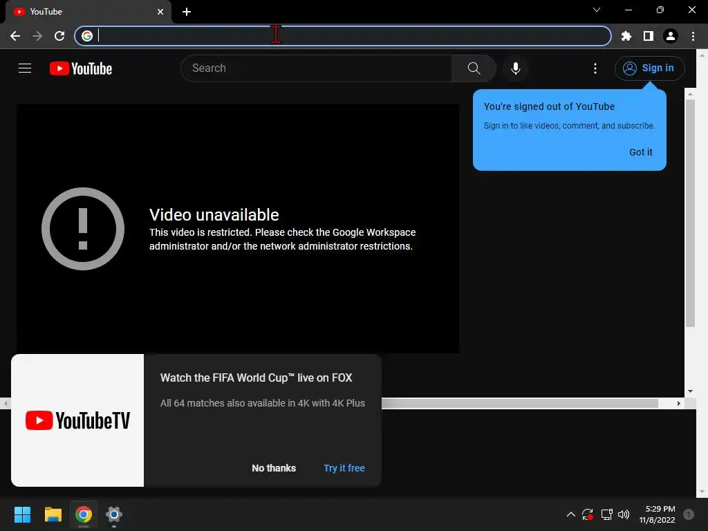Click the browser forward arrow
708x531 pixels.
coord(37,36)
